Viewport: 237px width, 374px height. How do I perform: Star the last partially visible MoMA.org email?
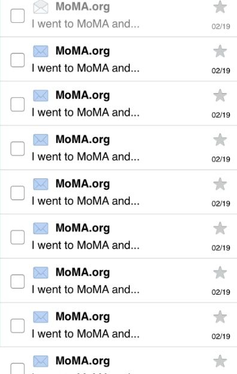(220, 361)
